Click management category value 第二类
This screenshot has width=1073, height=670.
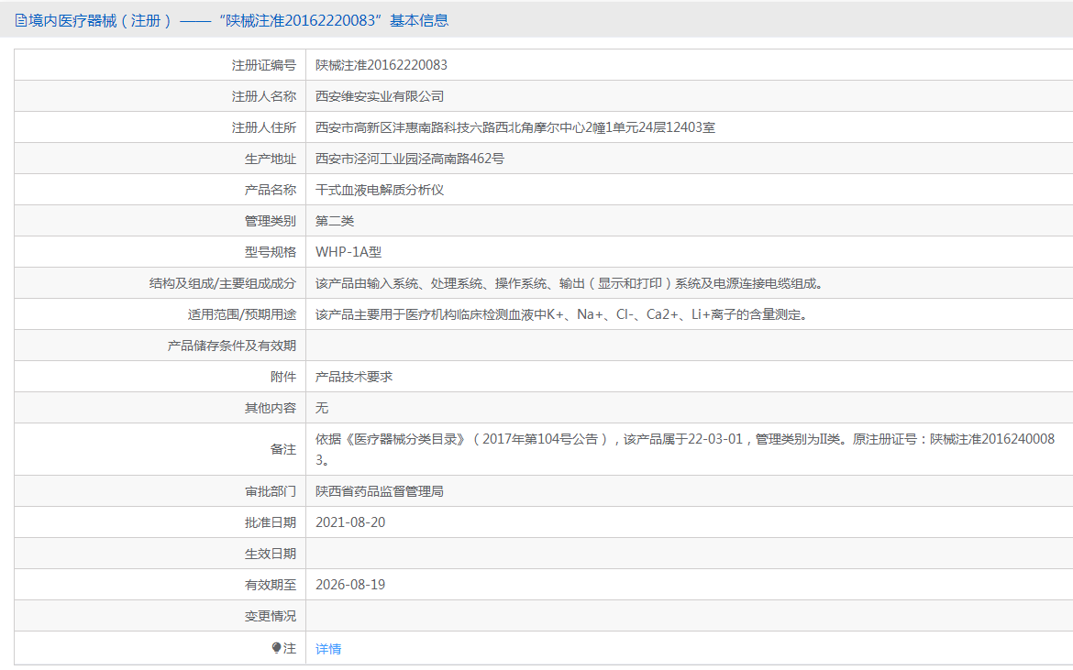click(x=335, y=221)
